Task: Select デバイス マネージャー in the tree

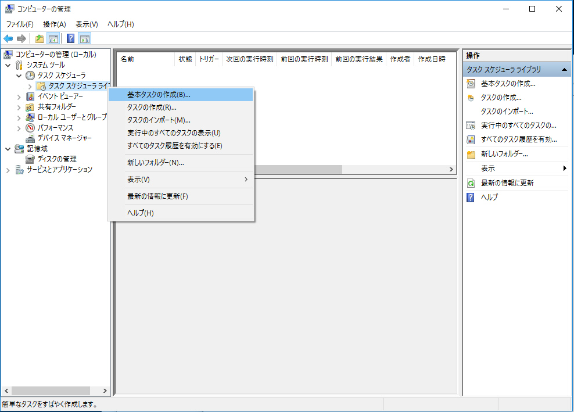Action: pos(64,138)
